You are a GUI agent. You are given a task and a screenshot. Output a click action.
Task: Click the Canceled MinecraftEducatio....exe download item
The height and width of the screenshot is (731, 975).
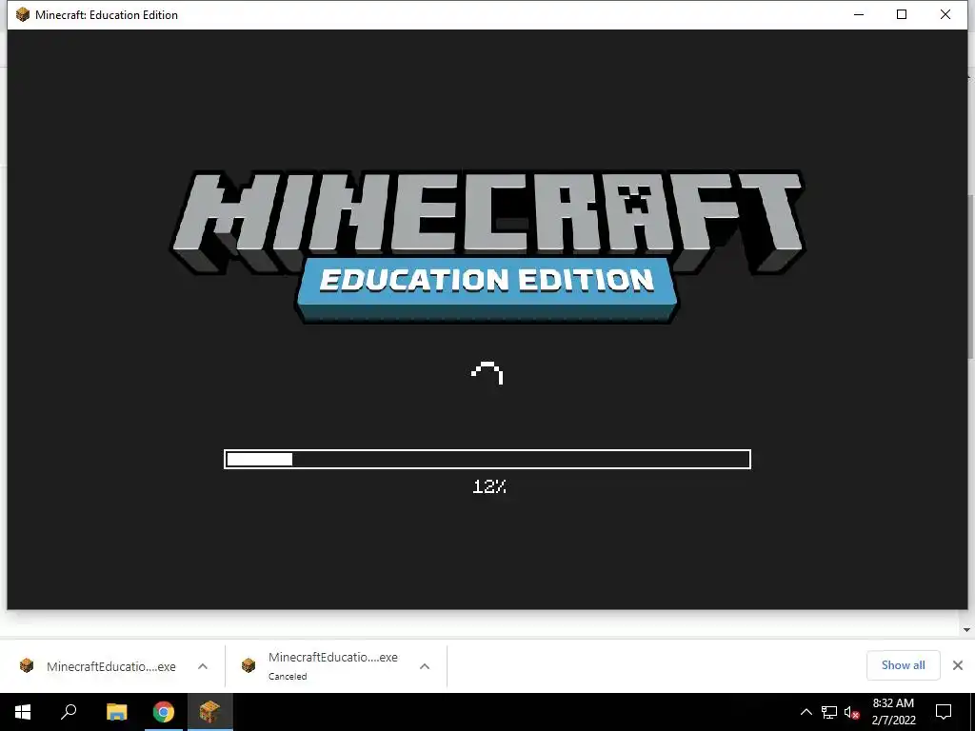point(332,665)
